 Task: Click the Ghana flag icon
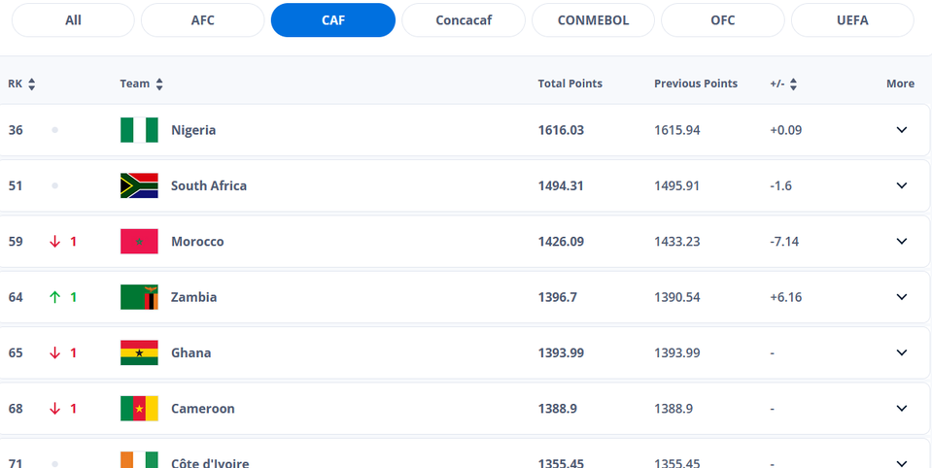pos(139,352)
